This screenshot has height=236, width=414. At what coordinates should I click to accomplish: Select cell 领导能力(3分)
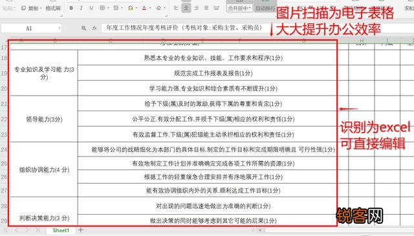tap(44, 119)
